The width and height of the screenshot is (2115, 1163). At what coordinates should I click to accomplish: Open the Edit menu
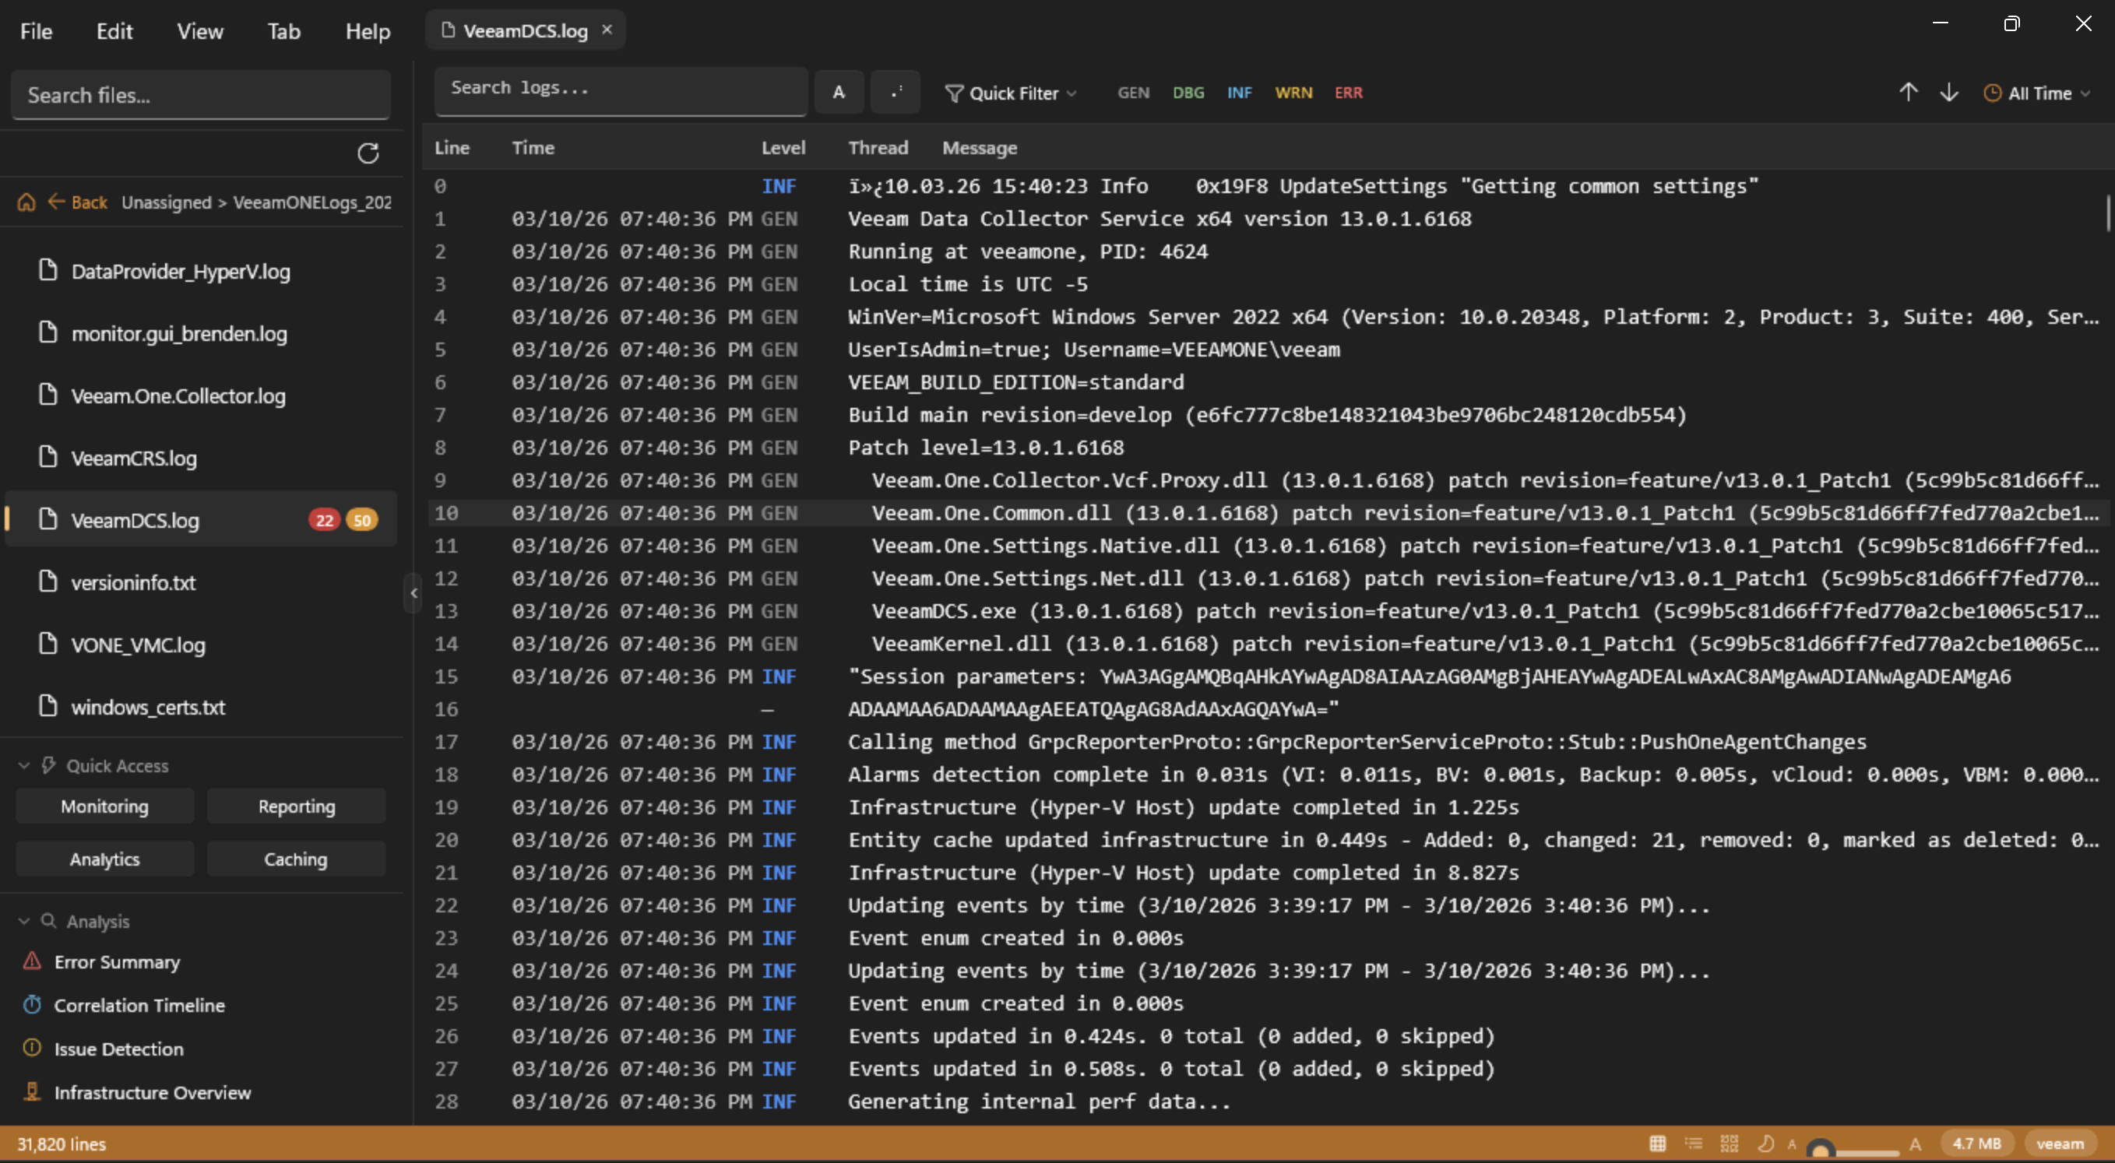pos(114,31)
